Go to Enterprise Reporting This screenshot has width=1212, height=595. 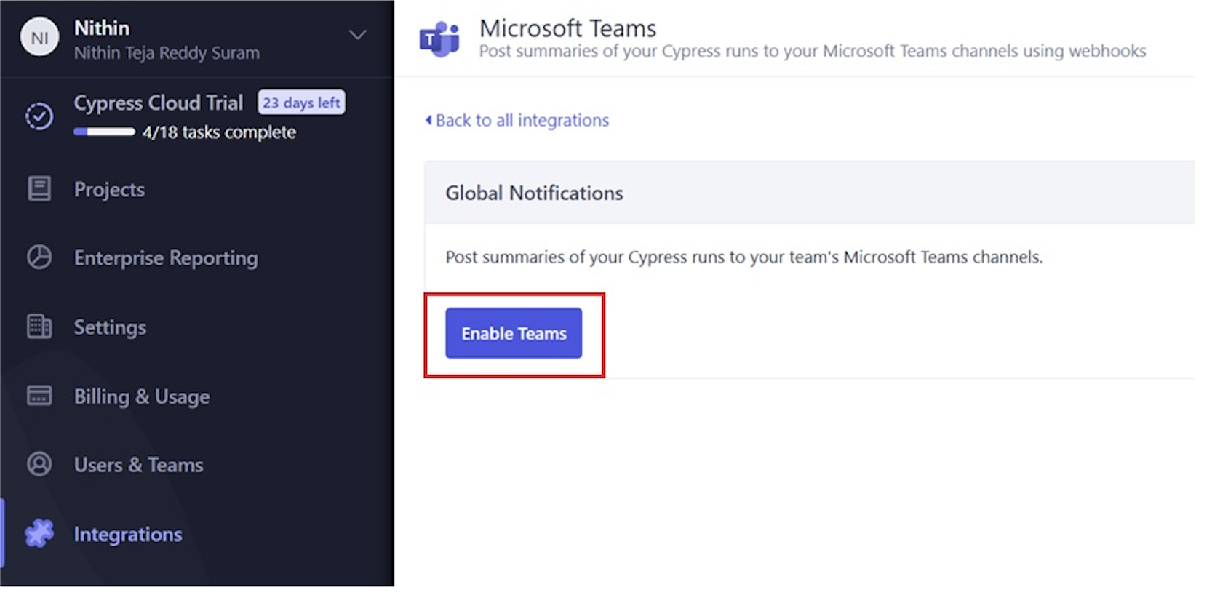coord(166,258)
